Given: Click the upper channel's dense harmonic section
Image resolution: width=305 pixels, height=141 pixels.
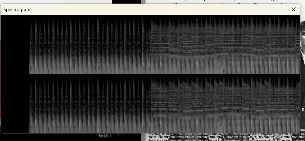Looking at the screenshot, I should click(224, 45).
